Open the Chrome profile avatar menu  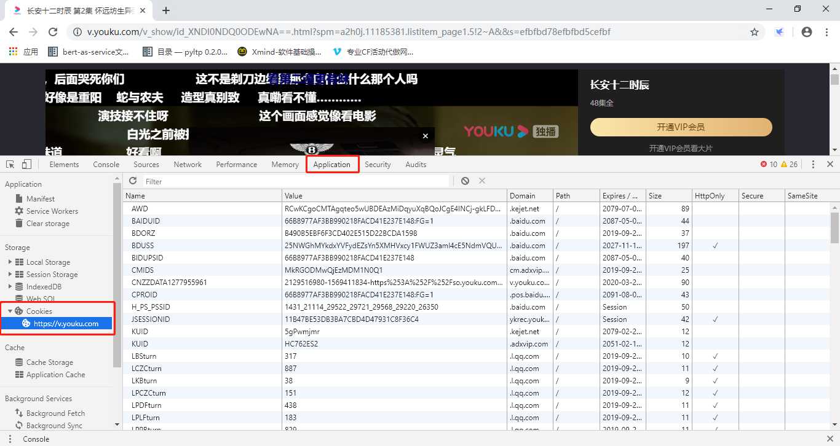[807, 32]
